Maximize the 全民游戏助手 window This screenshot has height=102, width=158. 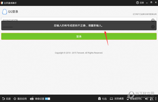(x=151, y=2)
